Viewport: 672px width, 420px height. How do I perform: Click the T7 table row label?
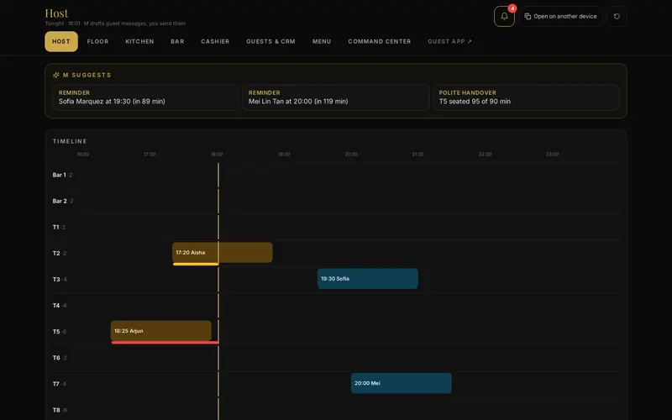(x=59, y=384)
